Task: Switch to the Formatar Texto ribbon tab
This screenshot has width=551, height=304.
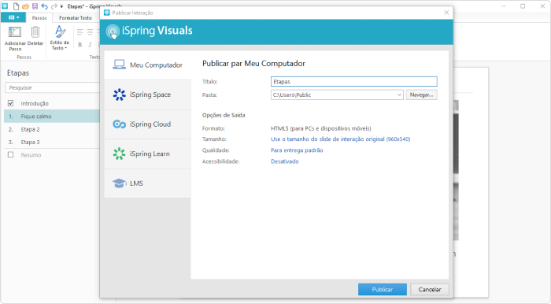Action: 76,17
